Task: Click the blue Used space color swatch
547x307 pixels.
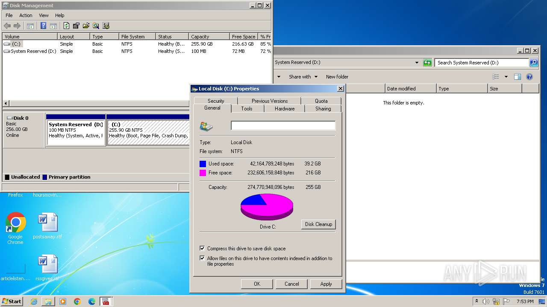Action: 203,164
